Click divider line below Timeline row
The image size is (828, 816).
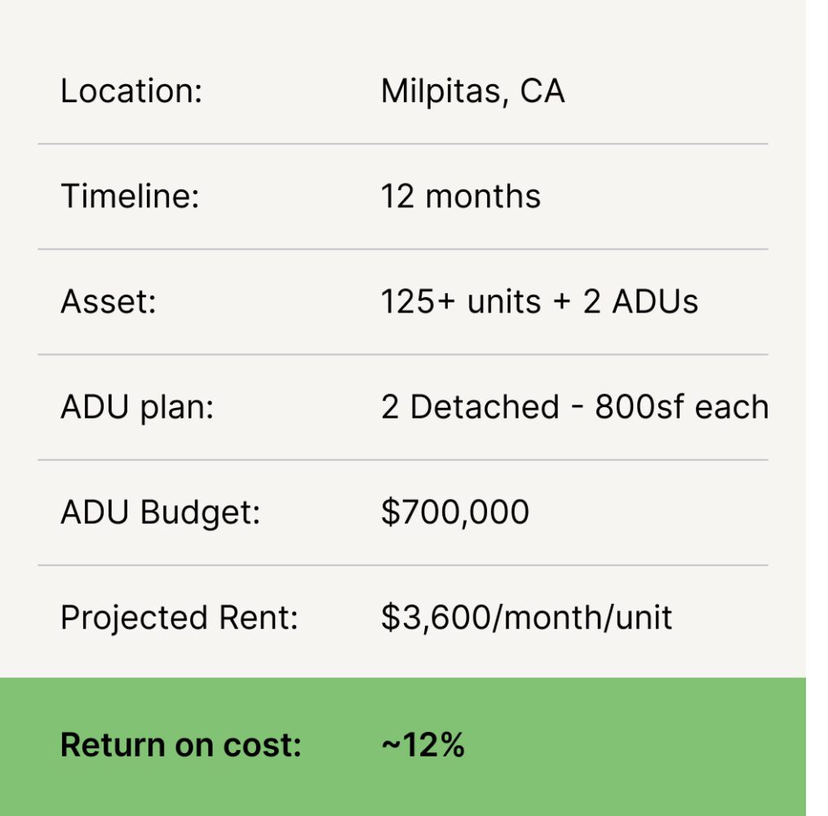[x=403, y=250]
